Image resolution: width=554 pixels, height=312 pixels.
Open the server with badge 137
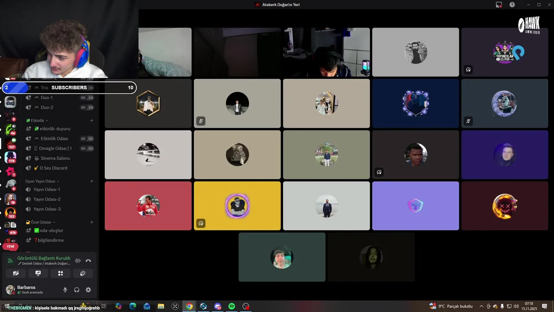[10, 143]
